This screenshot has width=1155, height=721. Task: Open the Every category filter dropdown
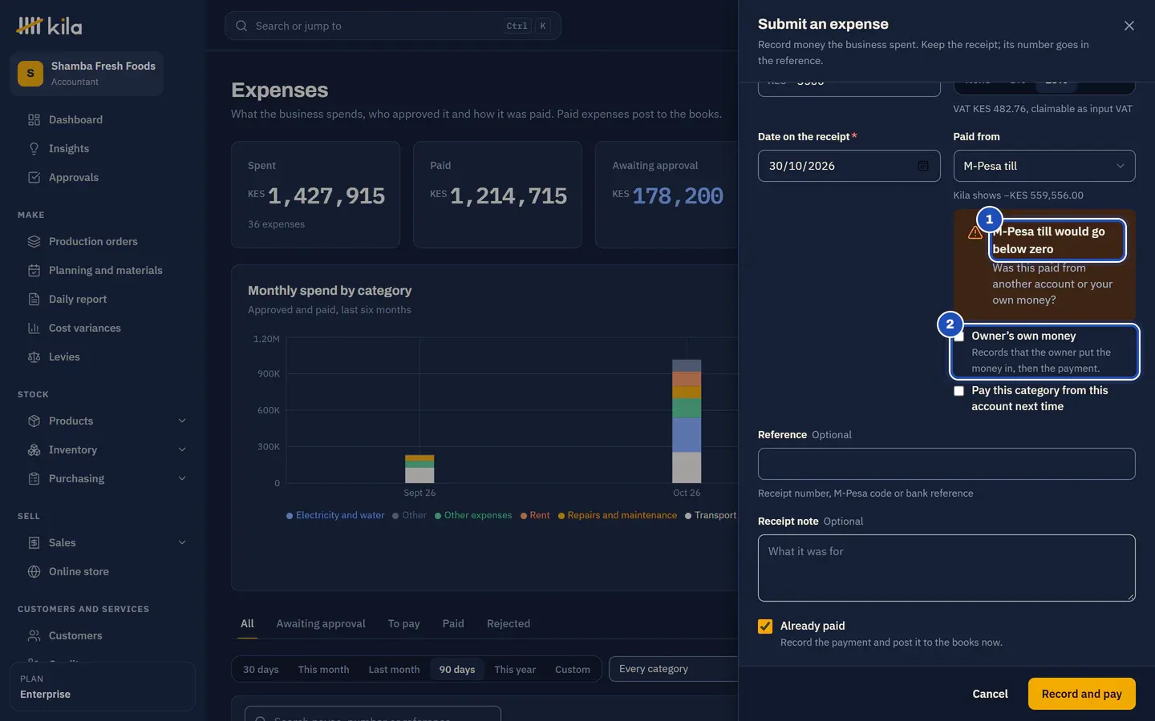coord(674,669)
